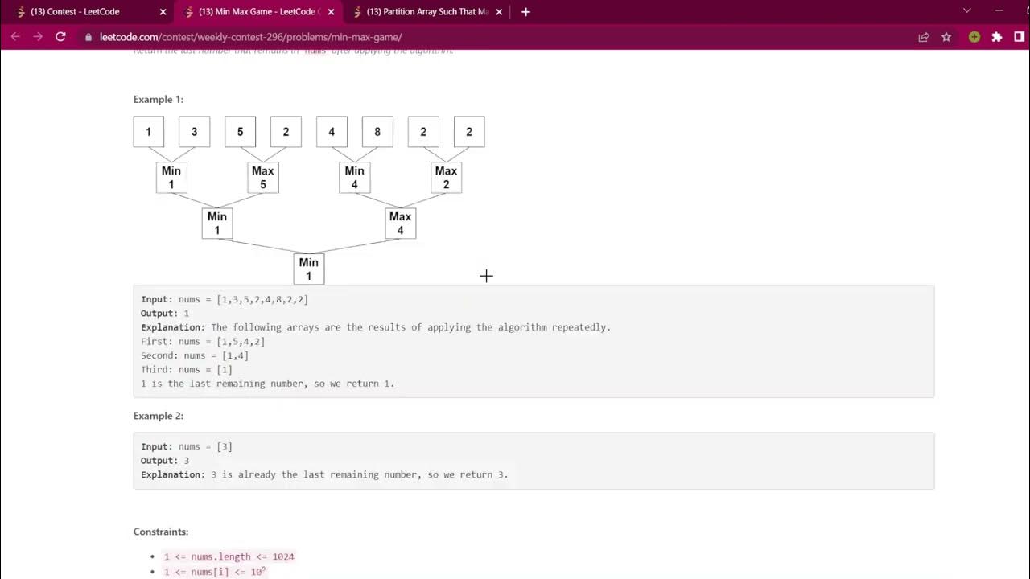Click the tree diagram box containing 8
This screenshot has height=579, width=1030.
click(x=377, y=132)
